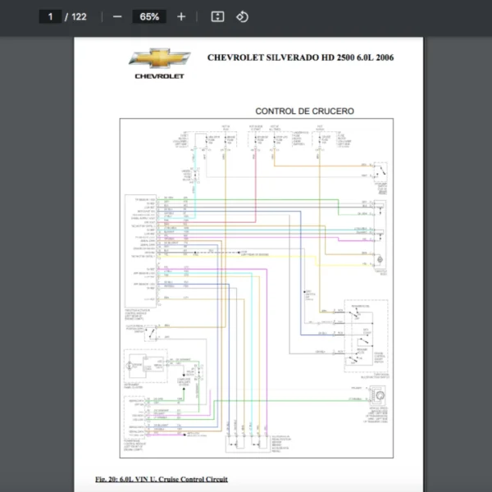Click the vehicle speed sensor symbol

378,394
